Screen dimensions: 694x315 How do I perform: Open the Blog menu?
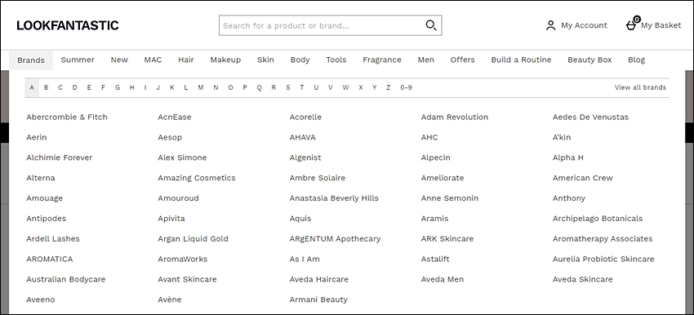pos(637,60)
